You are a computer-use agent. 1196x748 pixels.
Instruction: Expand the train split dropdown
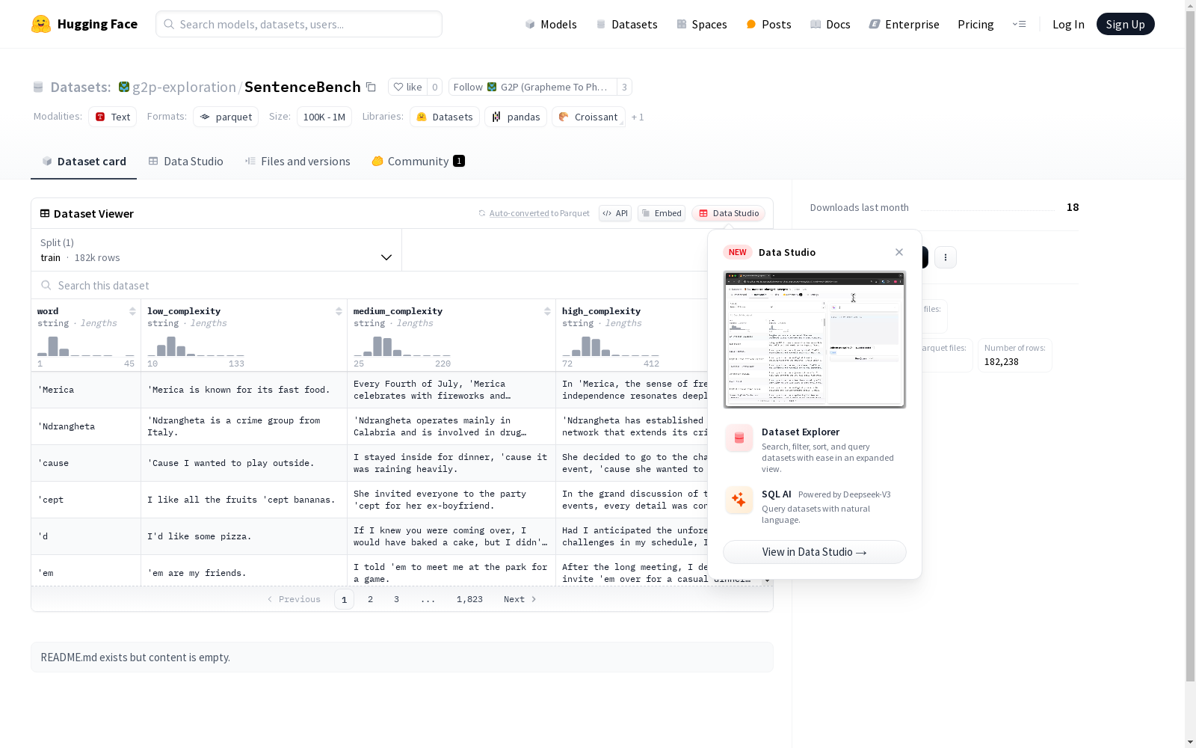(x=217, y=250)
